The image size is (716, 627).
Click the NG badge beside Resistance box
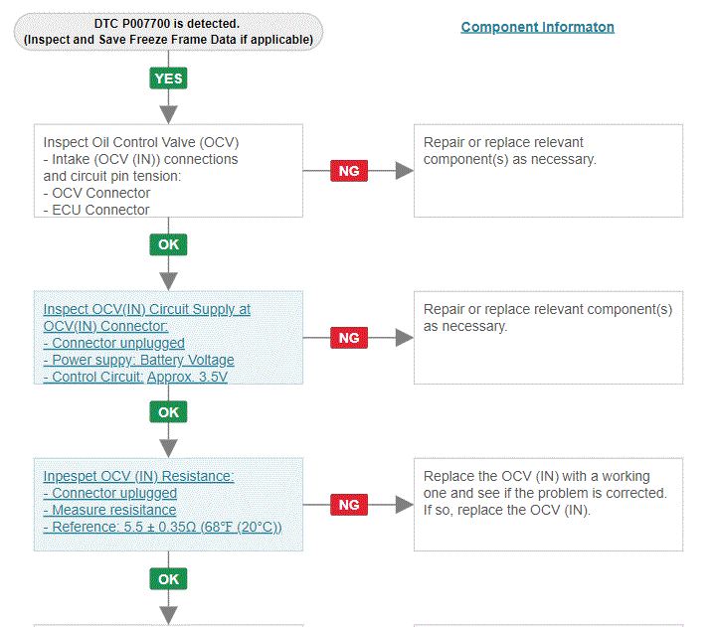(349, 505)
